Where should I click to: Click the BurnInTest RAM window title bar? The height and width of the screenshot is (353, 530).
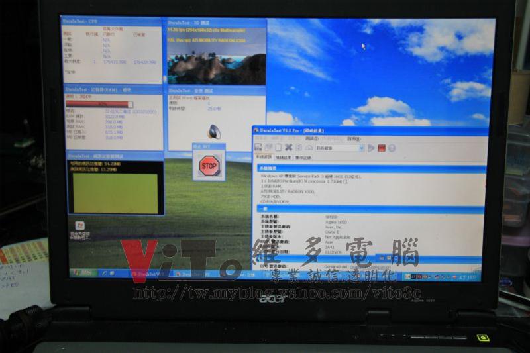(114, 90)
